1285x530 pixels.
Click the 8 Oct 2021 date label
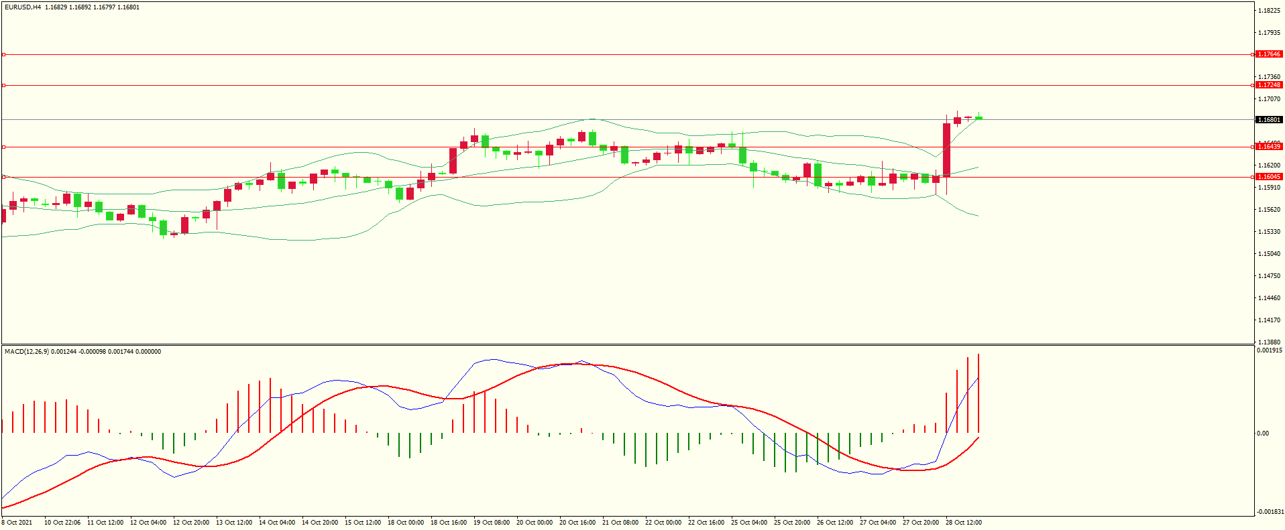(x=17, y=523)
